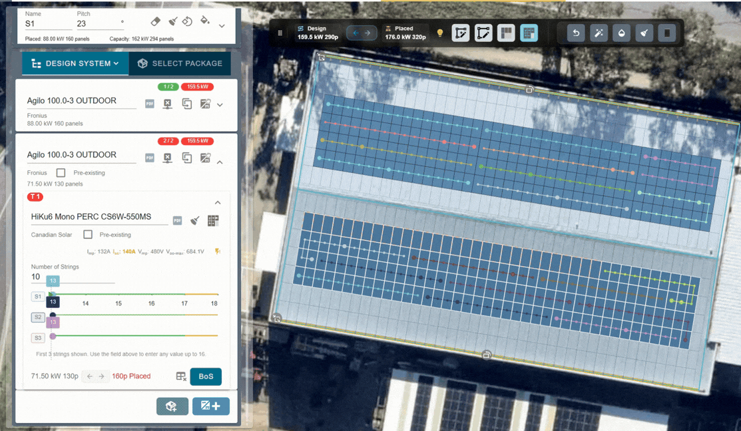Click the S3 string slider handle
The width and height of the screenshot is (741, 431).
53,336
